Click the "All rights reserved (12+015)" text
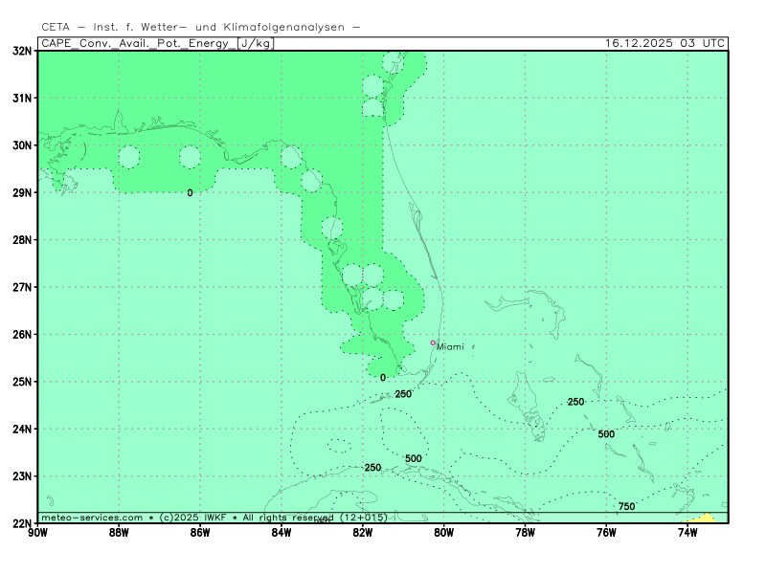Image resolution: width=766 pixels, height=574 pixels. [314, 518]
